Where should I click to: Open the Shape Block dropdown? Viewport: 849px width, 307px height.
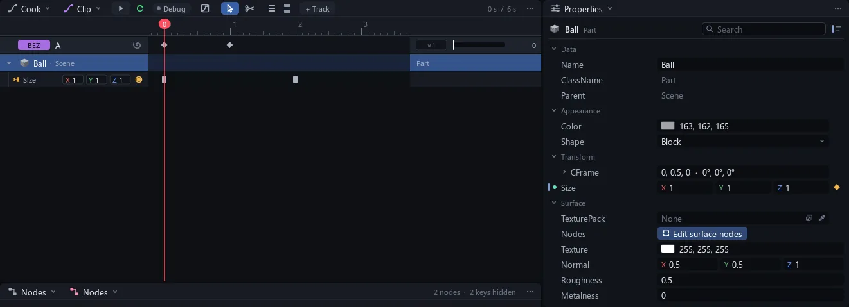(x=743, y=142)
